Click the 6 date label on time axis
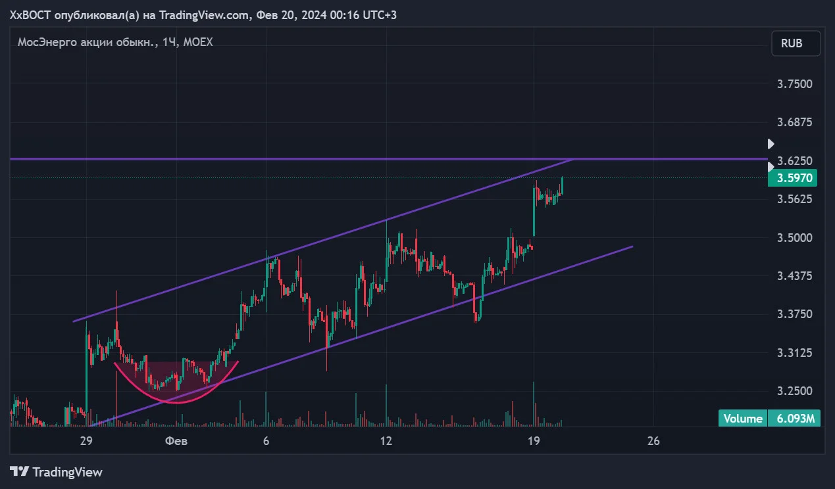Screen dimensions: 835x489 266,441
